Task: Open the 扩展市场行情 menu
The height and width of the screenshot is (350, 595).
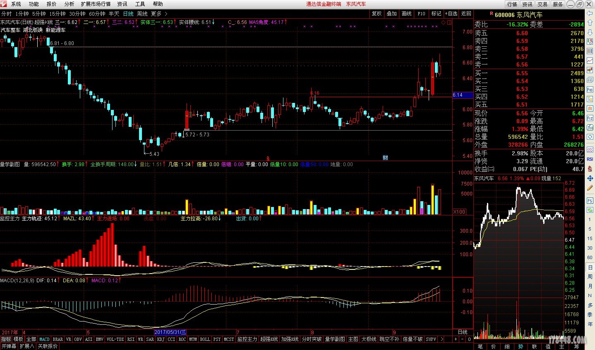Action: coord(96,4)
